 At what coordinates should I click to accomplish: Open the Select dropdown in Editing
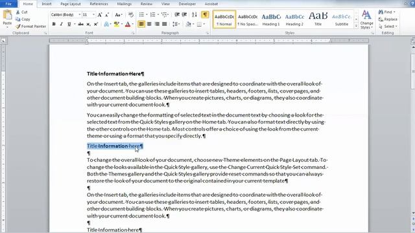[x=388, y=27]
